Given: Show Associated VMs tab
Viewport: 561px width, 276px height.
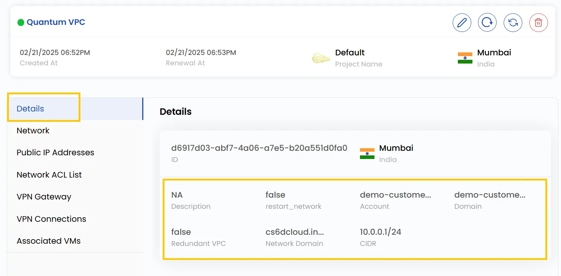Looking at the screenshot, I should point(49,241).
